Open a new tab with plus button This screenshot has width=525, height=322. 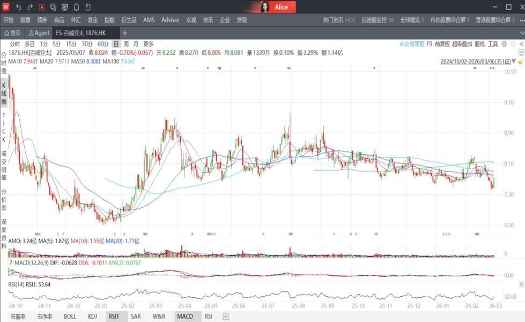click(x=125, y=33)
